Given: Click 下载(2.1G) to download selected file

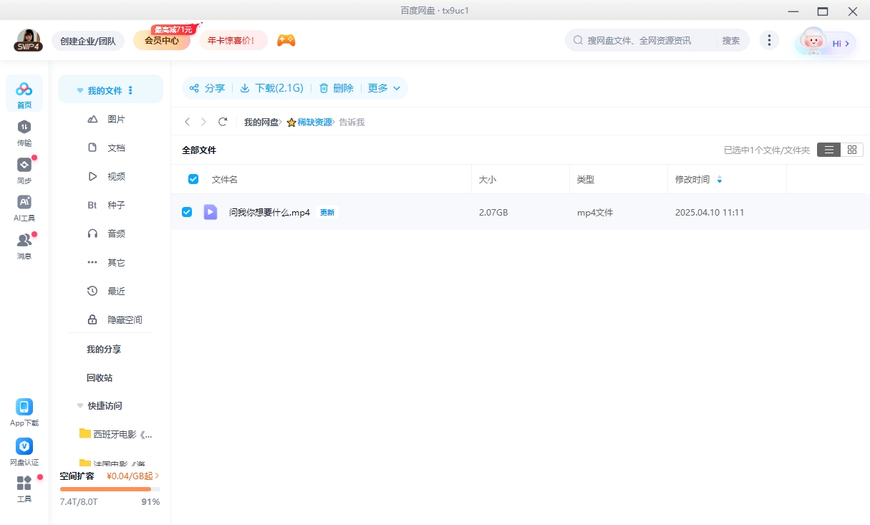Looking at the screenshot, I should 276,87.
